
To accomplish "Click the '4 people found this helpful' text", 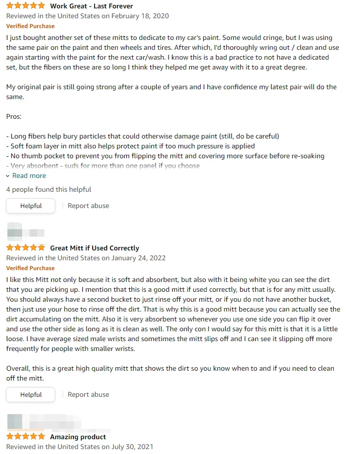I will click(x=49, y=189).
